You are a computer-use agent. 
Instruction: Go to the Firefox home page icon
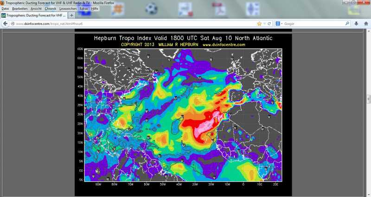click(365, 23)
